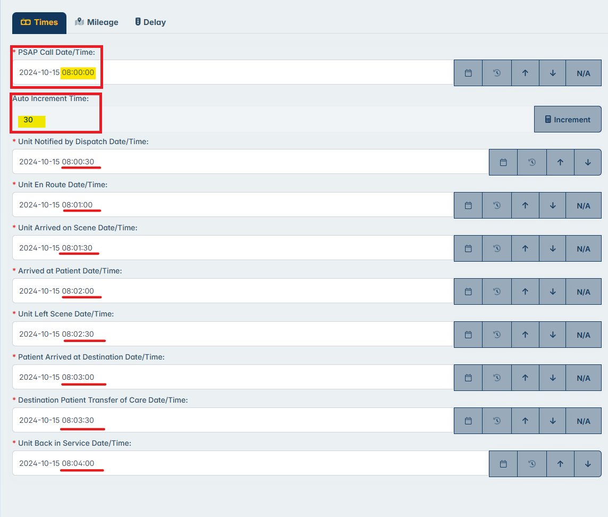The width and height of the screenshot is (608, 517).
Task: Open the Delay tab
Action: tap(150, 22)
